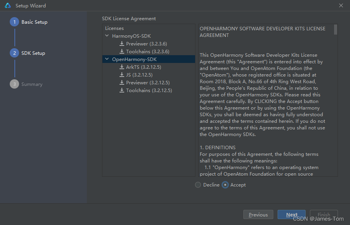Image resolution: width=350 pixels, height=225 pixels.
Task: Click download icon beside OpenHarmony Previewer (3.2.12.5)
Action: tap(121, 83)
